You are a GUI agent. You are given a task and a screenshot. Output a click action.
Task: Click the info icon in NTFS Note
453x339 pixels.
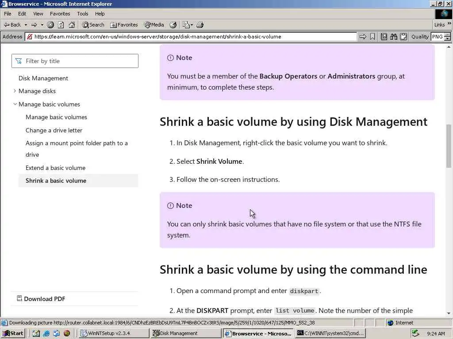click(170, 206)
